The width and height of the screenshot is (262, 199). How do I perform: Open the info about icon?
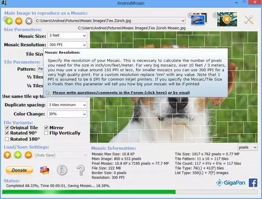(x=62, y=170)
